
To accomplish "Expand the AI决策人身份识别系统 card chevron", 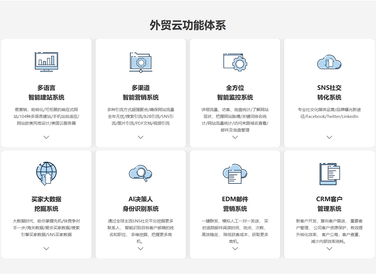I will click(x=141, y=249).
